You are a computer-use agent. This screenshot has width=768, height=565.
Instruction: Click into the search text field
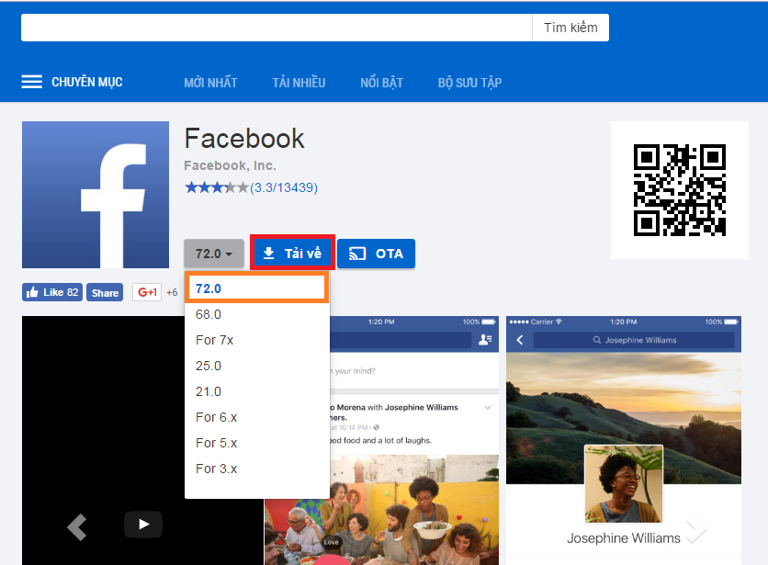[276, 28]
